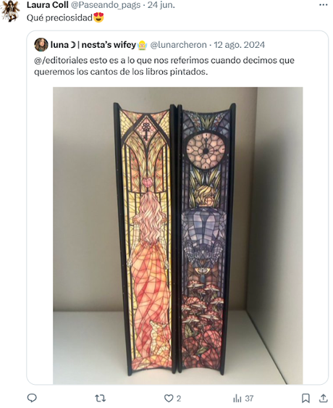Share the tweet via share icon
The width and height of the screenshot is (333, 408).
click(x=323, y=398)
